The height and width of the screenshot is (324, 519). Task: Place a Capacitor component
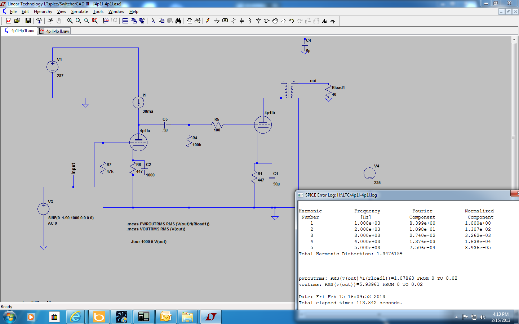coord(241,21)
